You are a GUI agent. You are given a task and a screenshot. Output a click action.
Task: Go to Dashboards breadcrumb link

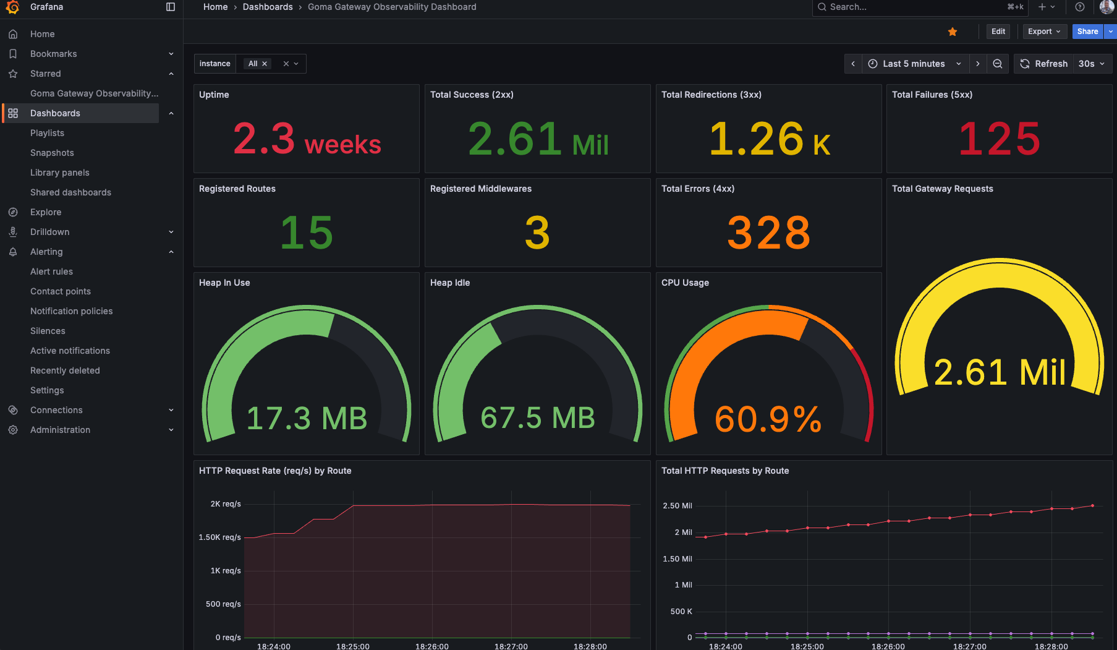(268, 7)
